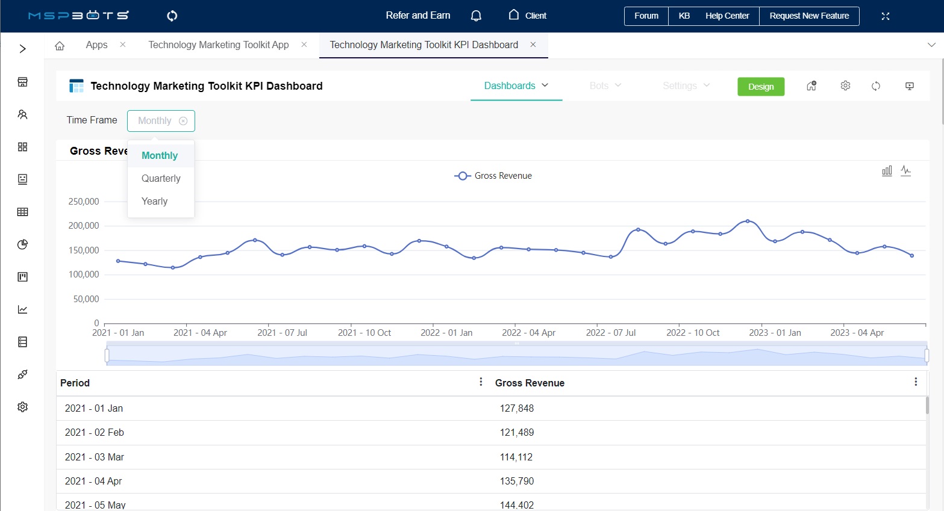This screenshot has width=944, height=511.
Task: Expand the Dashboards dropdown
Action: coord(516,85)
